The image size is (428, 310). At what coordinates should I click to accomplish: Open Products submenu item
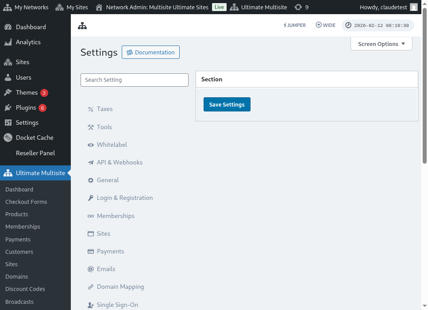point(17,214)
